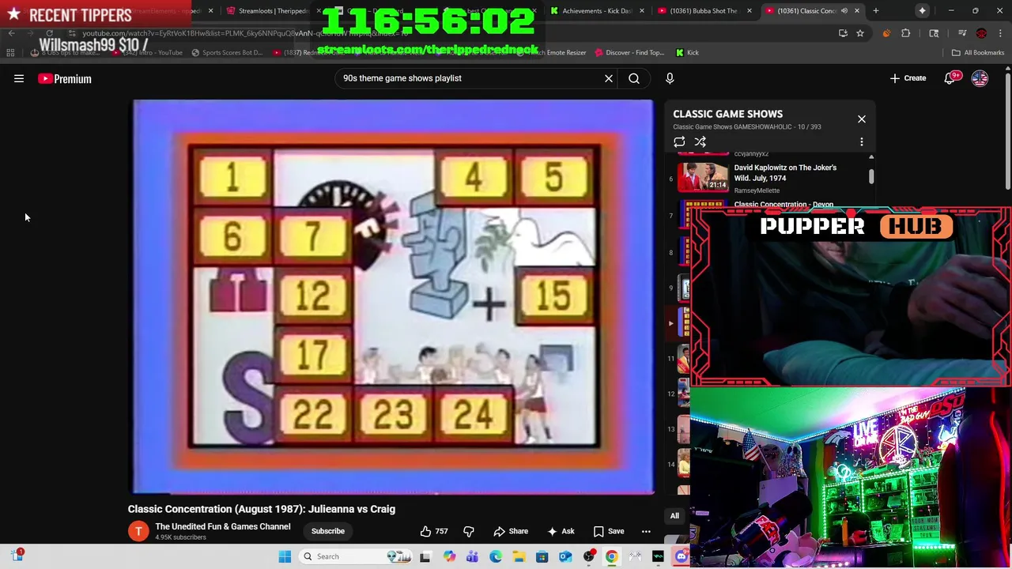1012x569 pixels.
Task: Go to YouTube Premium home logo
Action: (x=65, y=78)
